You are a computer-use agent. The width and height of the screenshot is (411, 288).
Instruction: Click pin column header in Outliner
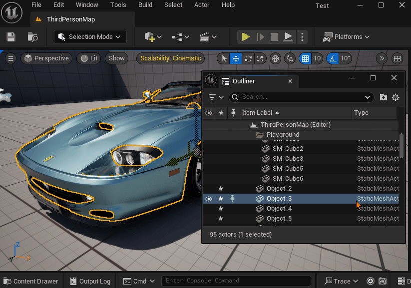pos(233,113)
